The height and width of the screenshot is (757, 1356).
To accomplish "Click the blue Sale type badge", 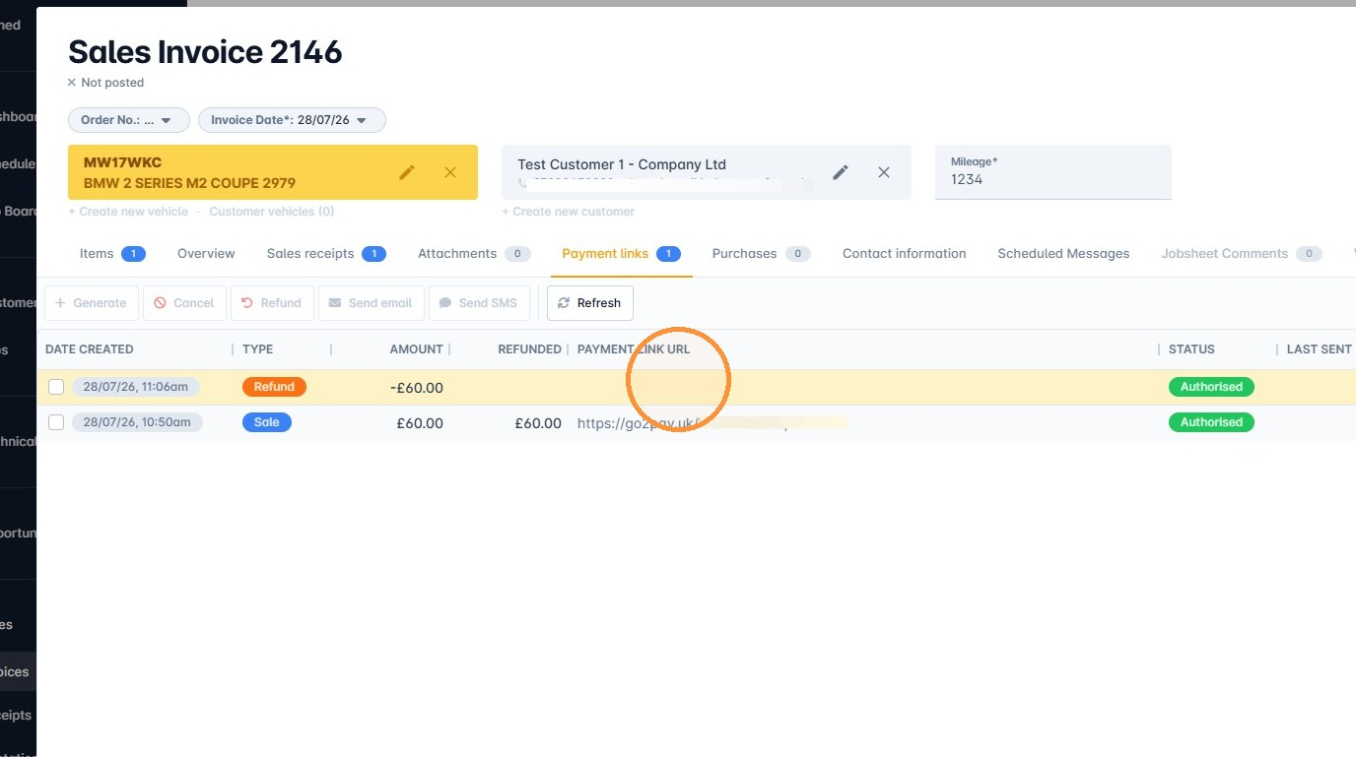I will pos(267,422).
